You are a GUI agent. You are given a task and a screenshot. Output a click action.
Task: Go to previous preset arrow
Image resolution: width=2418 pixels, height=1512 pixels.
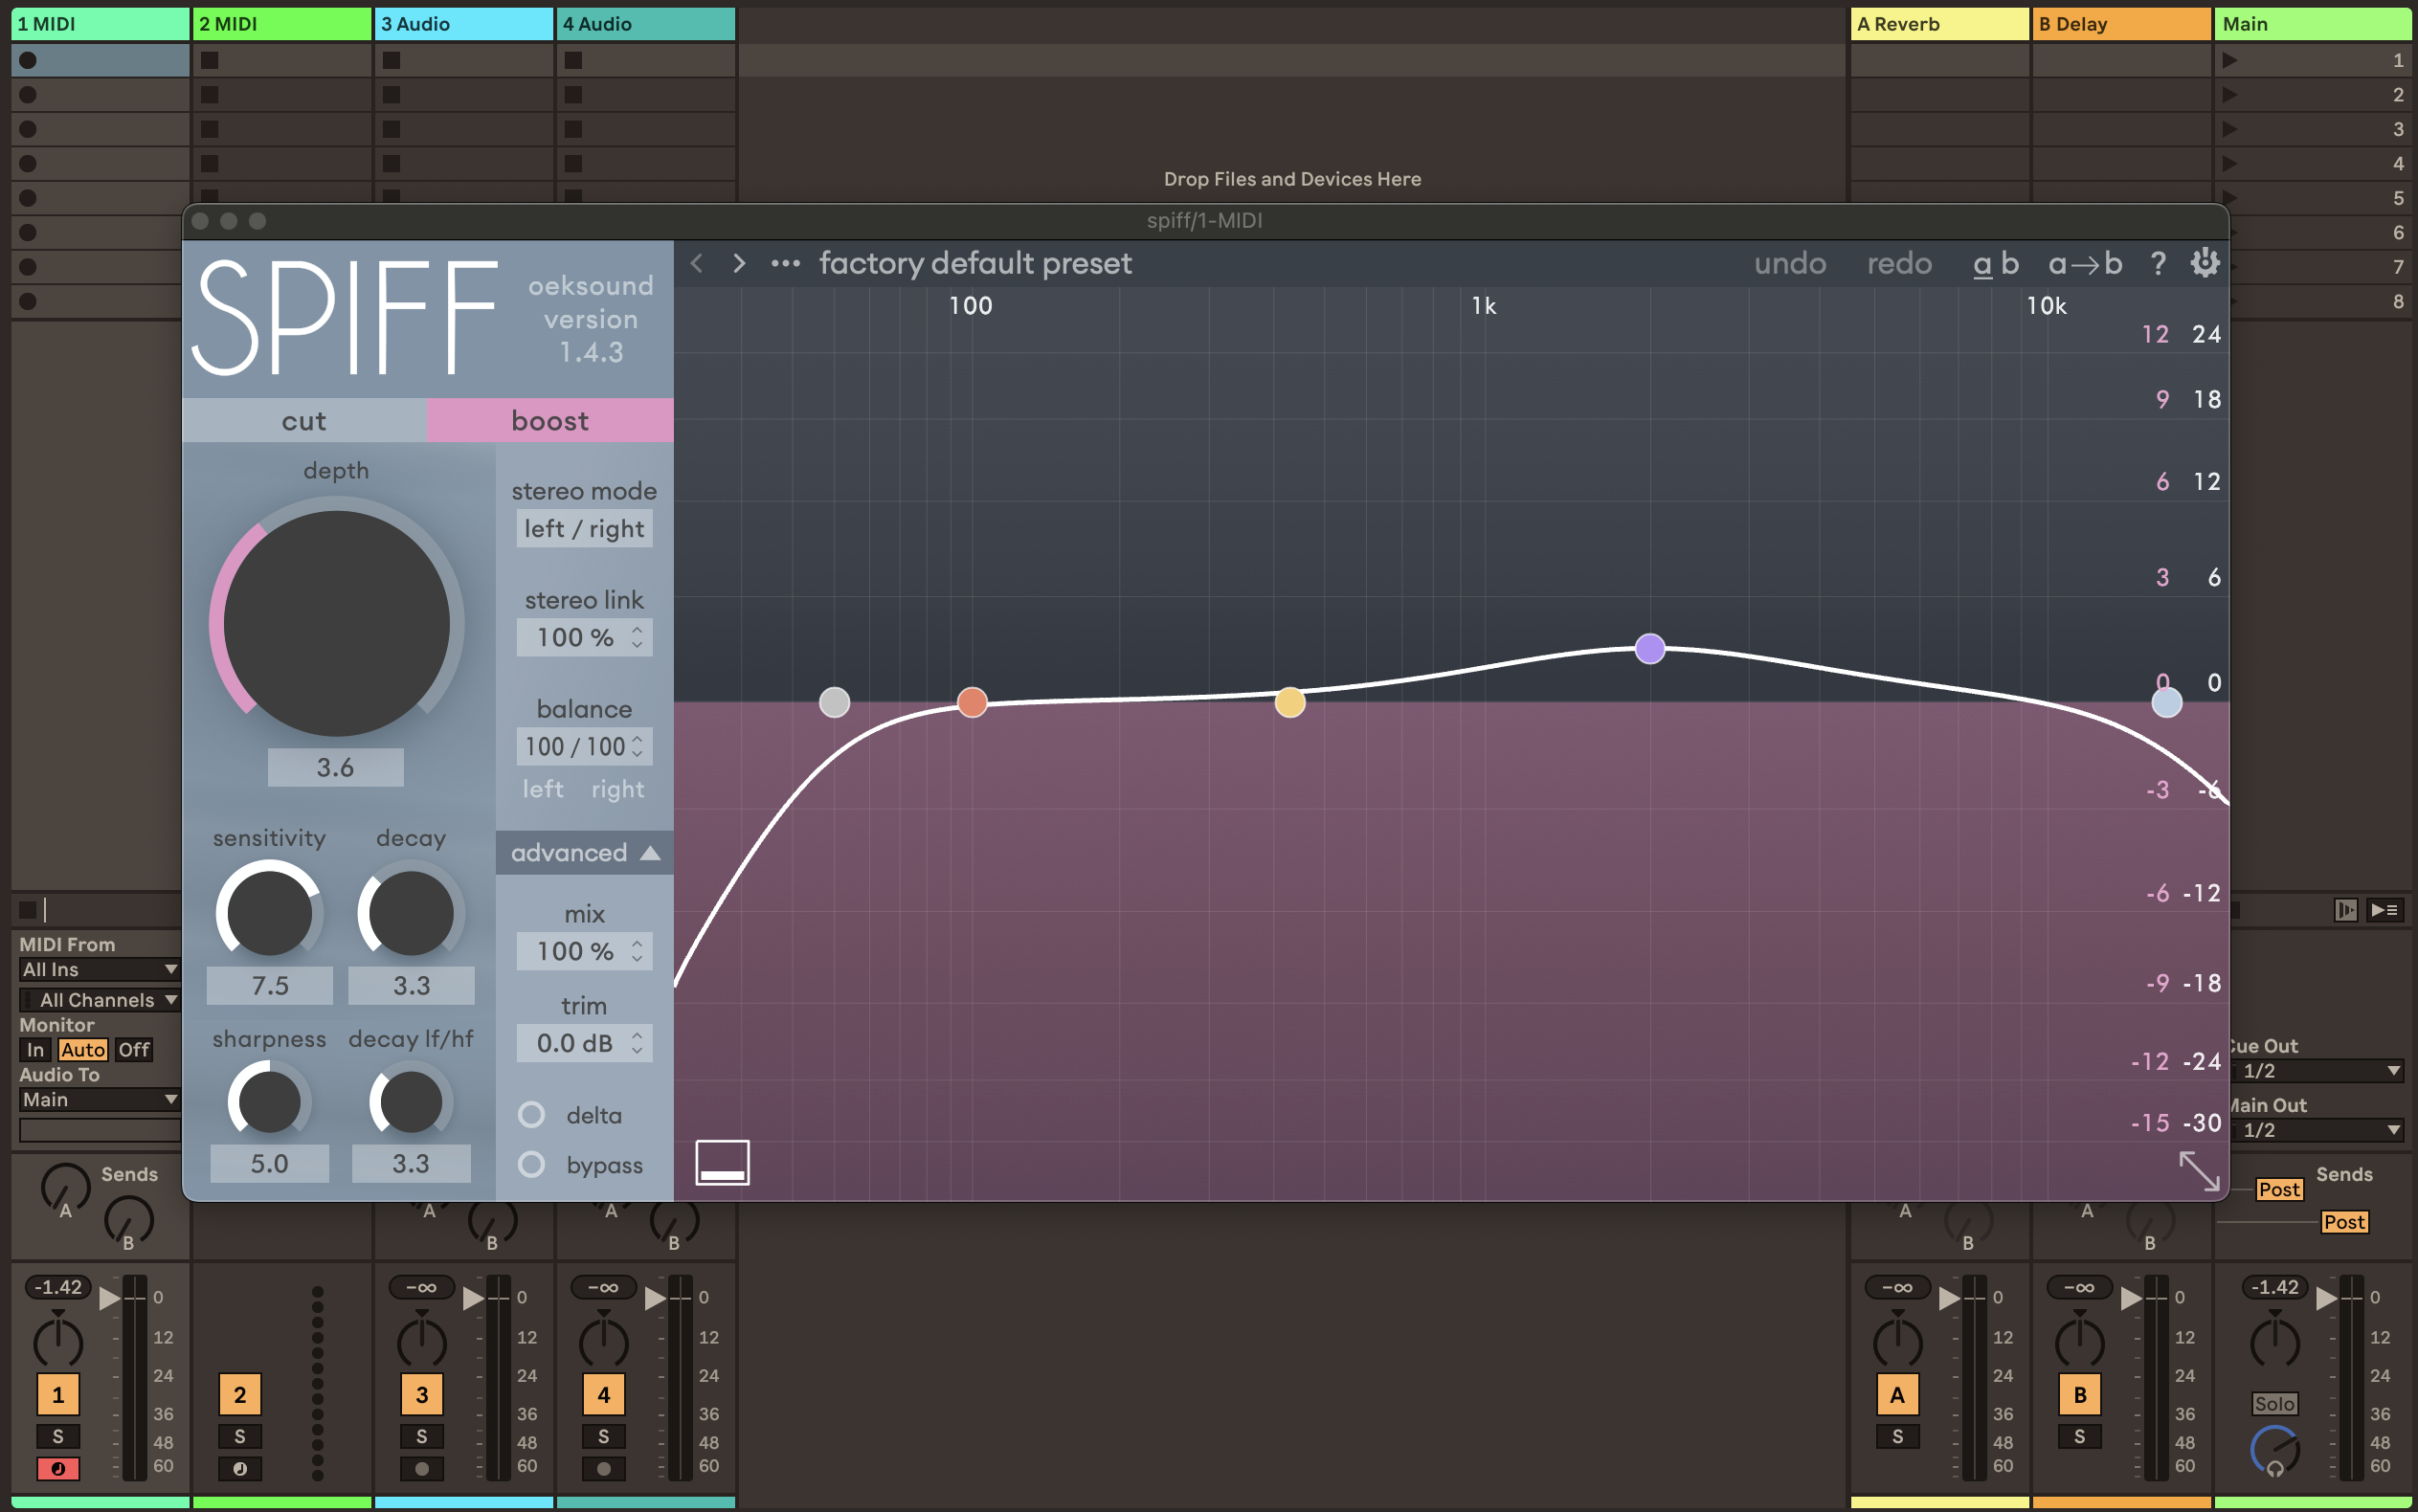697,263
